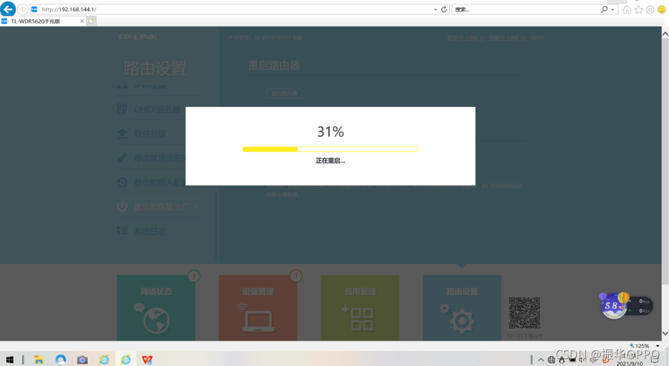
Task: Open the 应用管理 tile
Action: 360,308
